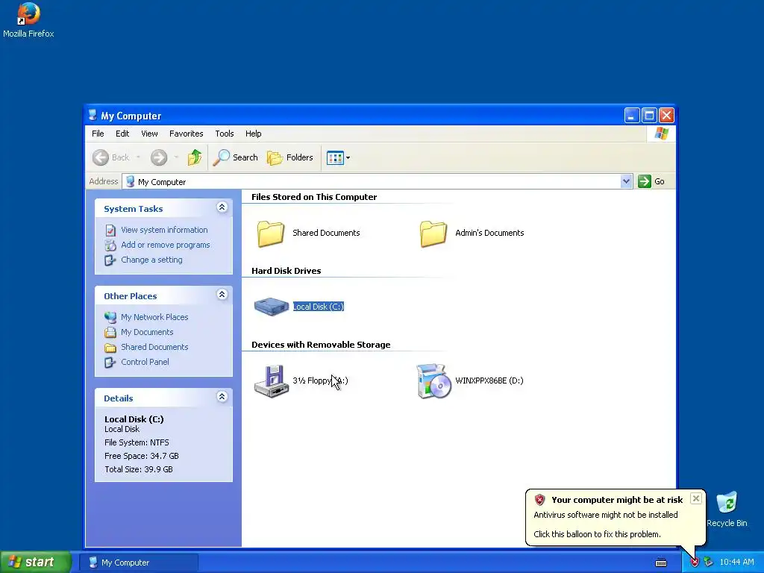The image size is (764, 573).
Task: Open the Mozilla Firefox desktop shortcut
Action: point(28,20)
